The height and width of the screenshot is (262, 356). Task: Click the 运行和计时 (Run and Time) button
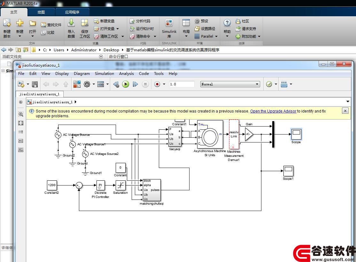(142, 29)
